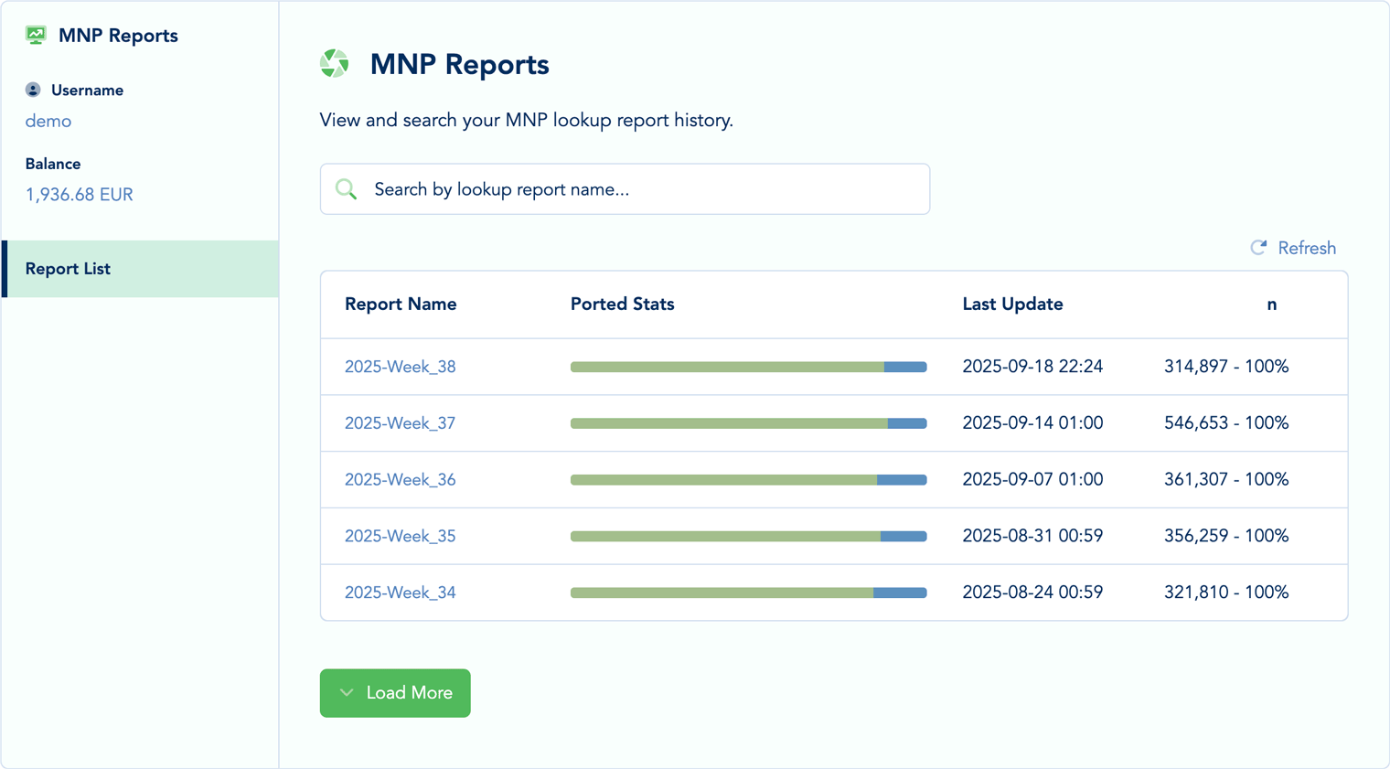The width and height of the screenshot is (1390, 769).
Task: Click the green aperture logo by page title
Action: (x=335, y=64)
